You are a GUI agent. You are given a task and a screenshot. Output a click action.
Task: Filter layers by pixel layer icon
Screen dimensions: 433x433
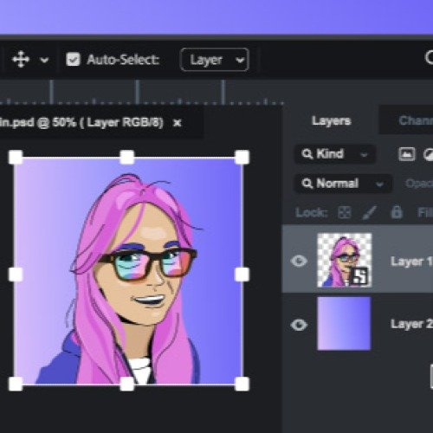point(407,154)
